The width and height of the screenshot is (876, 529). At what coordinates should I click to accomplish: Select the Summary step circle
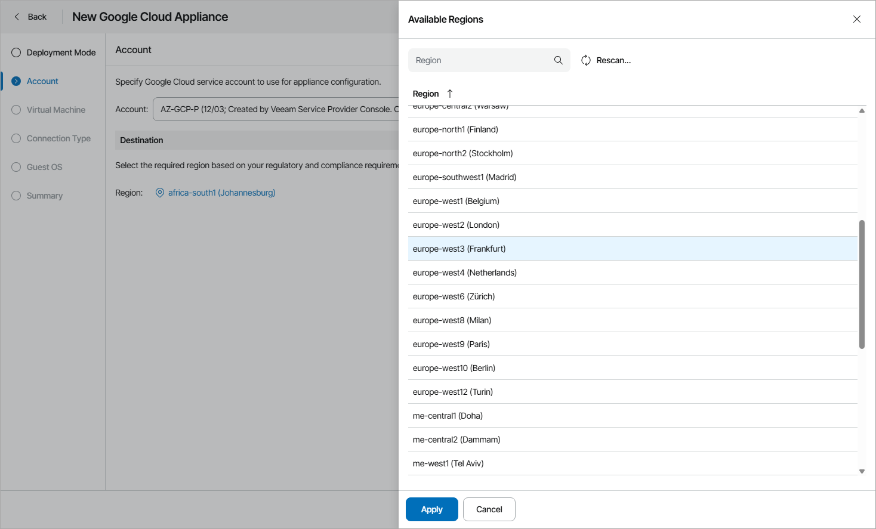(x=16, y=195)
